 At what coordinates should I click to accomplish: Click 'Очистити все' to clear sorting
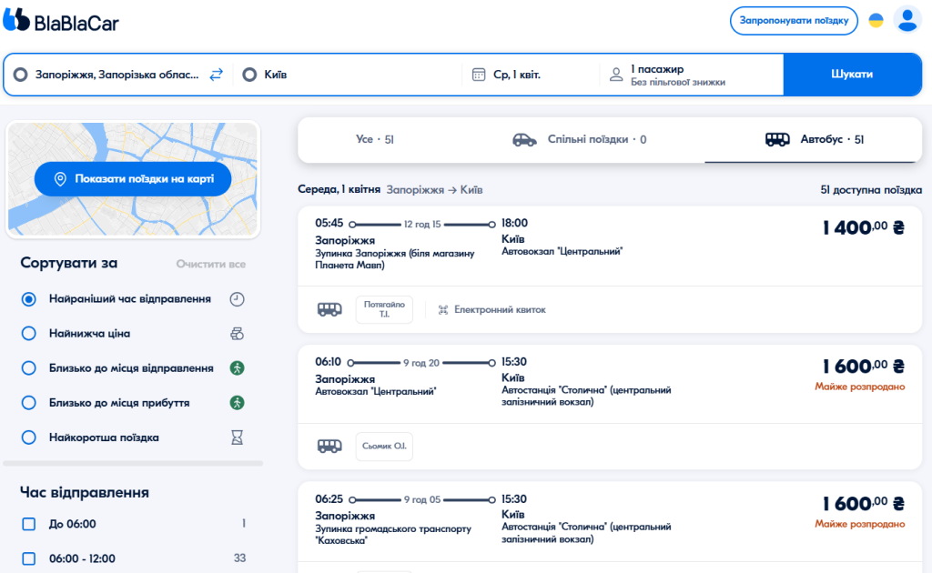coord(210,265)
